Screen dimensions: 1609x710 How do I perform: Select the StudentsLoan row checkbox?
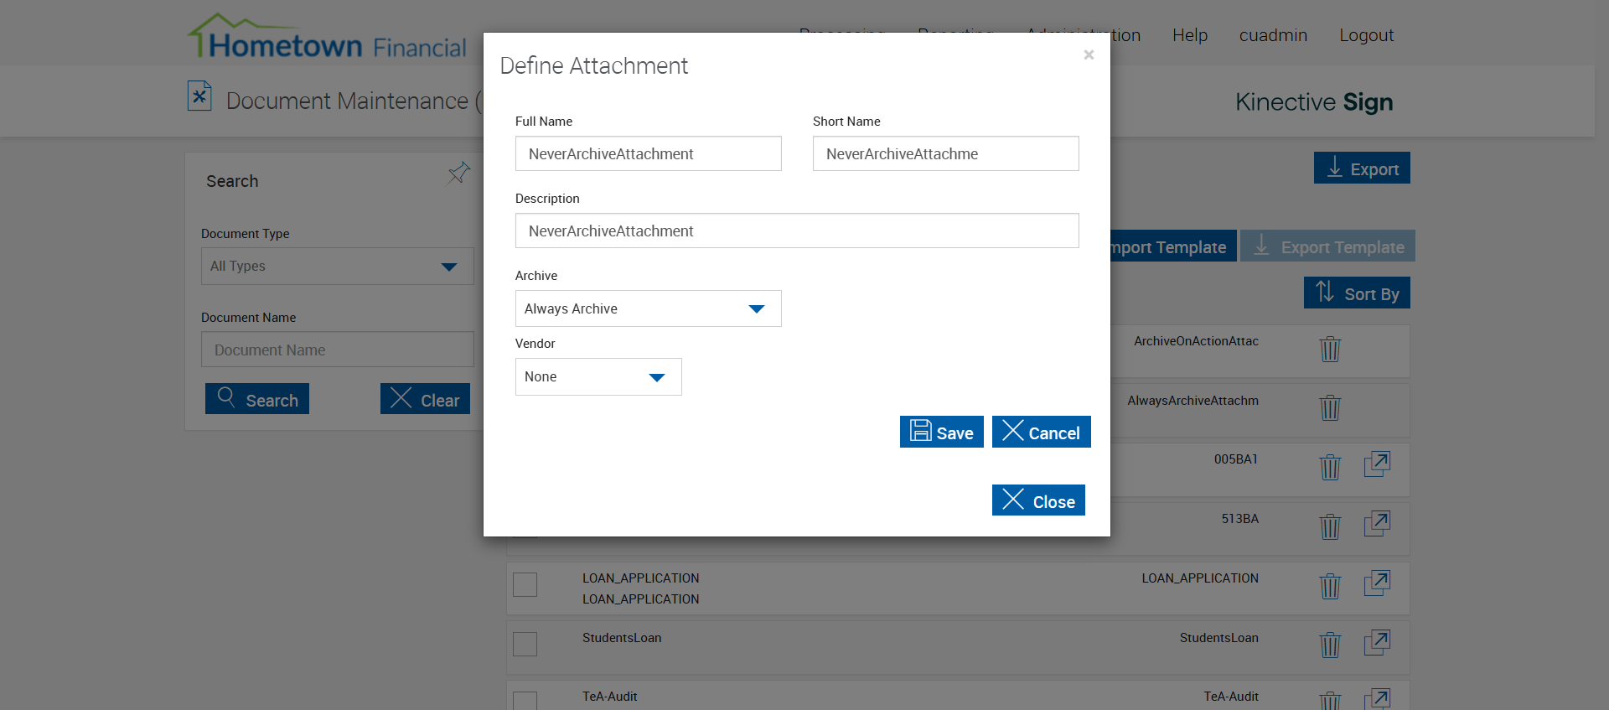click(525, 644)
